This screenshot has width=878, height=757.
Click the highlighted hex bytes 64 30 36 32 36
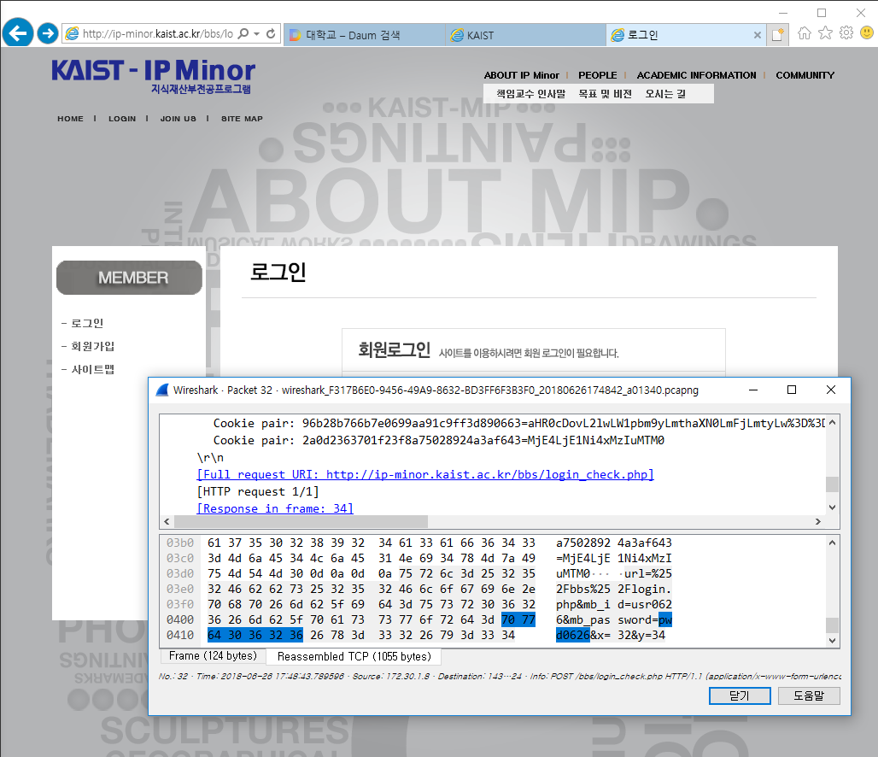click(255, 635)
